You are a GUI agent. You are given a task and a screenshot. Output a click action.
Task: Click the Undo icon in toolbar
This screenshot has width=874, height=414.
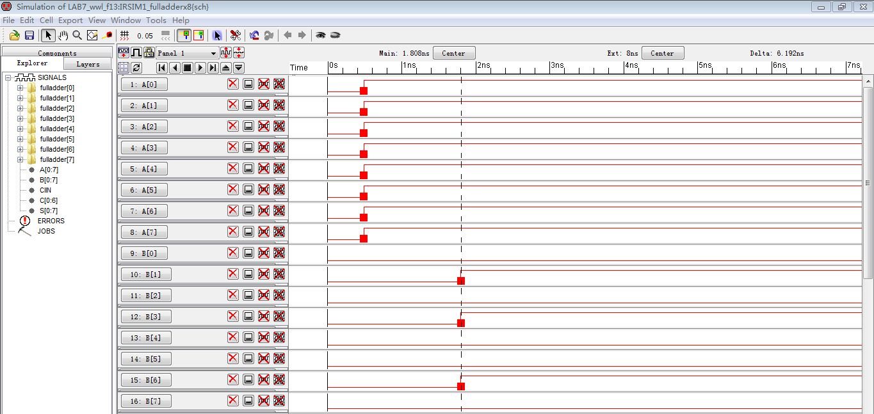254,36
